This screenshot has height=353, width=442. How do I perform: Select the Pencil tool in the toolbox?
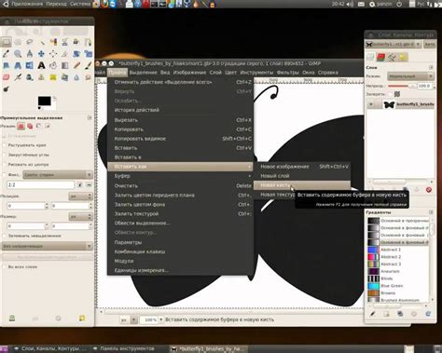[76, 65]
